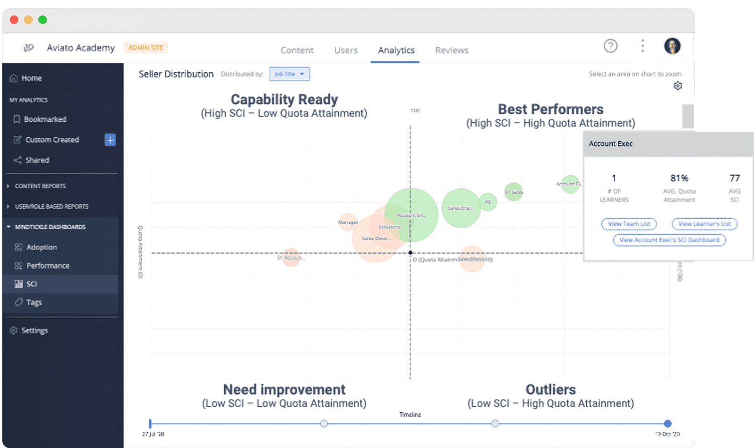Screen dimensions: 754x448
Task: Expand User/Role Based Reports section
Action: pyautogui.click(x=51, y=207)
